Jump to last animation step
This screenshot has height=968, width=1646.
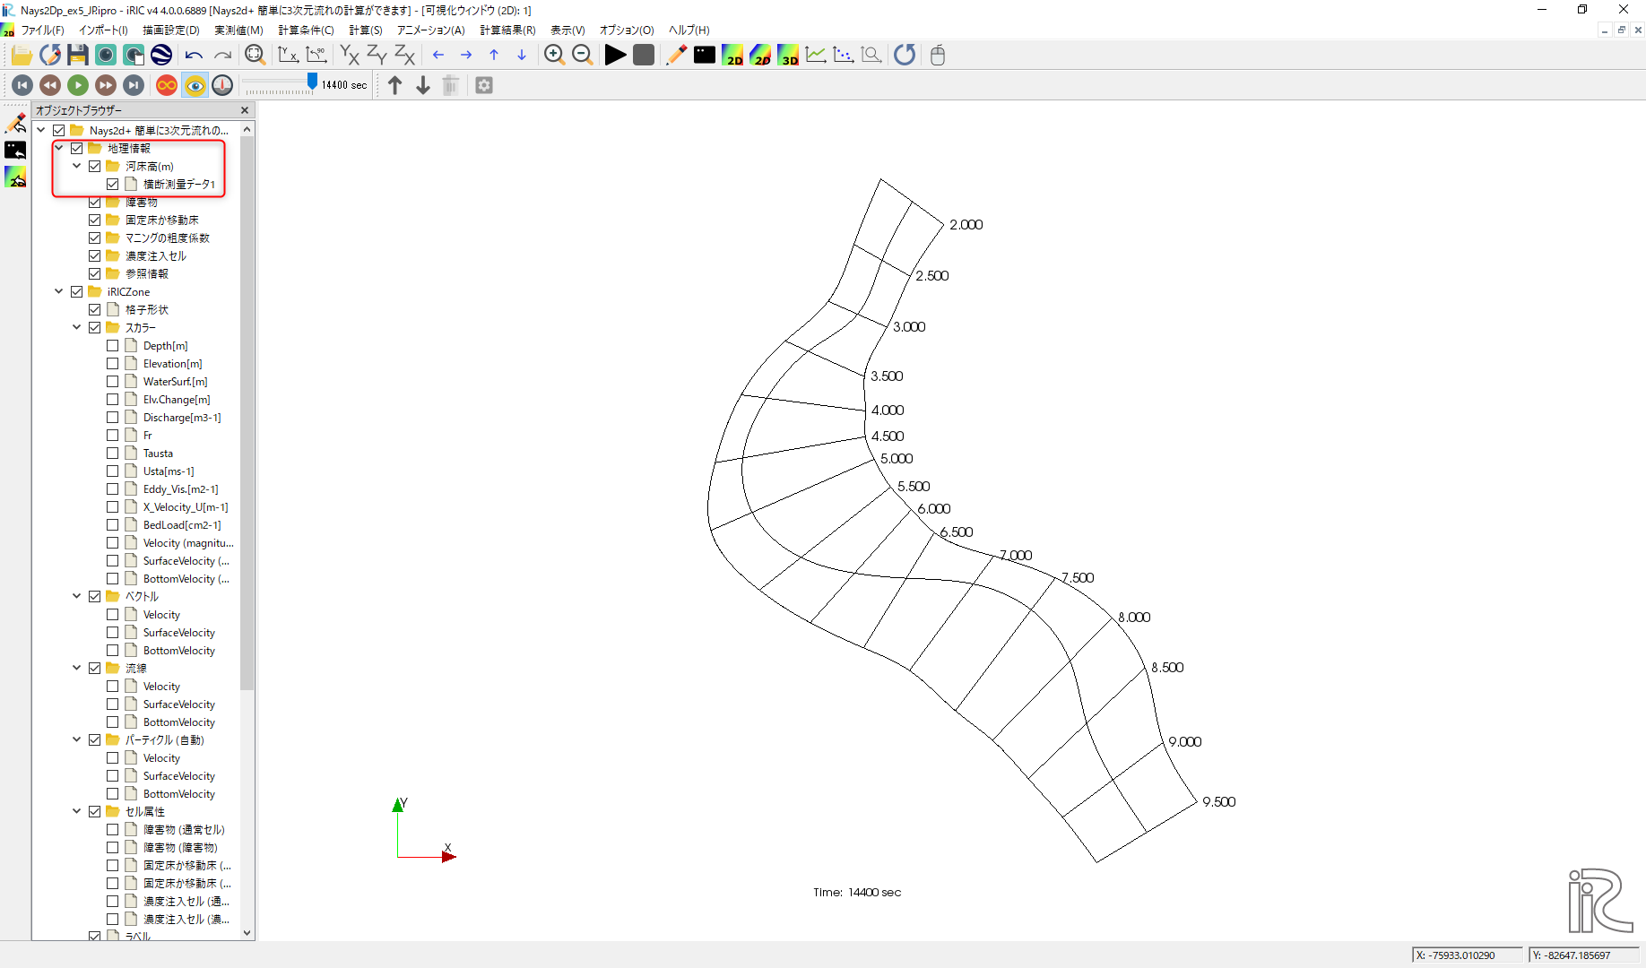(134, 85)
